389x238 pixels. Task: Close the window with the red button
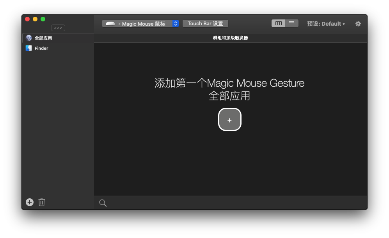pyautogui.click(x=27, y=19)
